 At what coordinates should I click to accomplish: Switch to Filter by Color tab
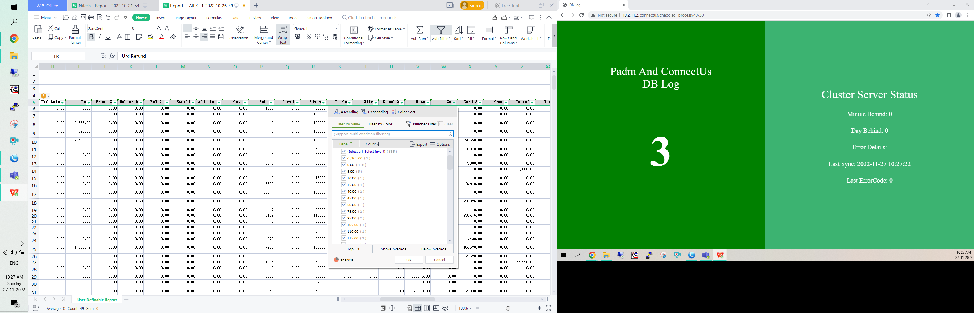click(x=380, y=124)
